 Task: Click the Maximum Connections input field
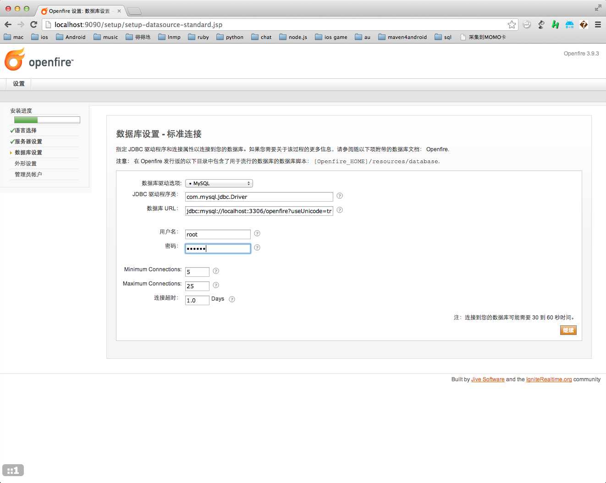pos(197,286)
